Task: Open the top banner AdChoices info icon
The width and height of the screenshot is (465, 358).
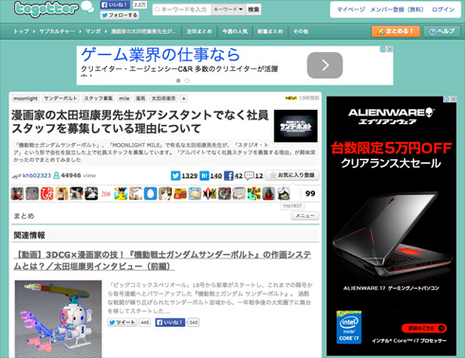Action: pyautogui.click(x=382, y=49)
